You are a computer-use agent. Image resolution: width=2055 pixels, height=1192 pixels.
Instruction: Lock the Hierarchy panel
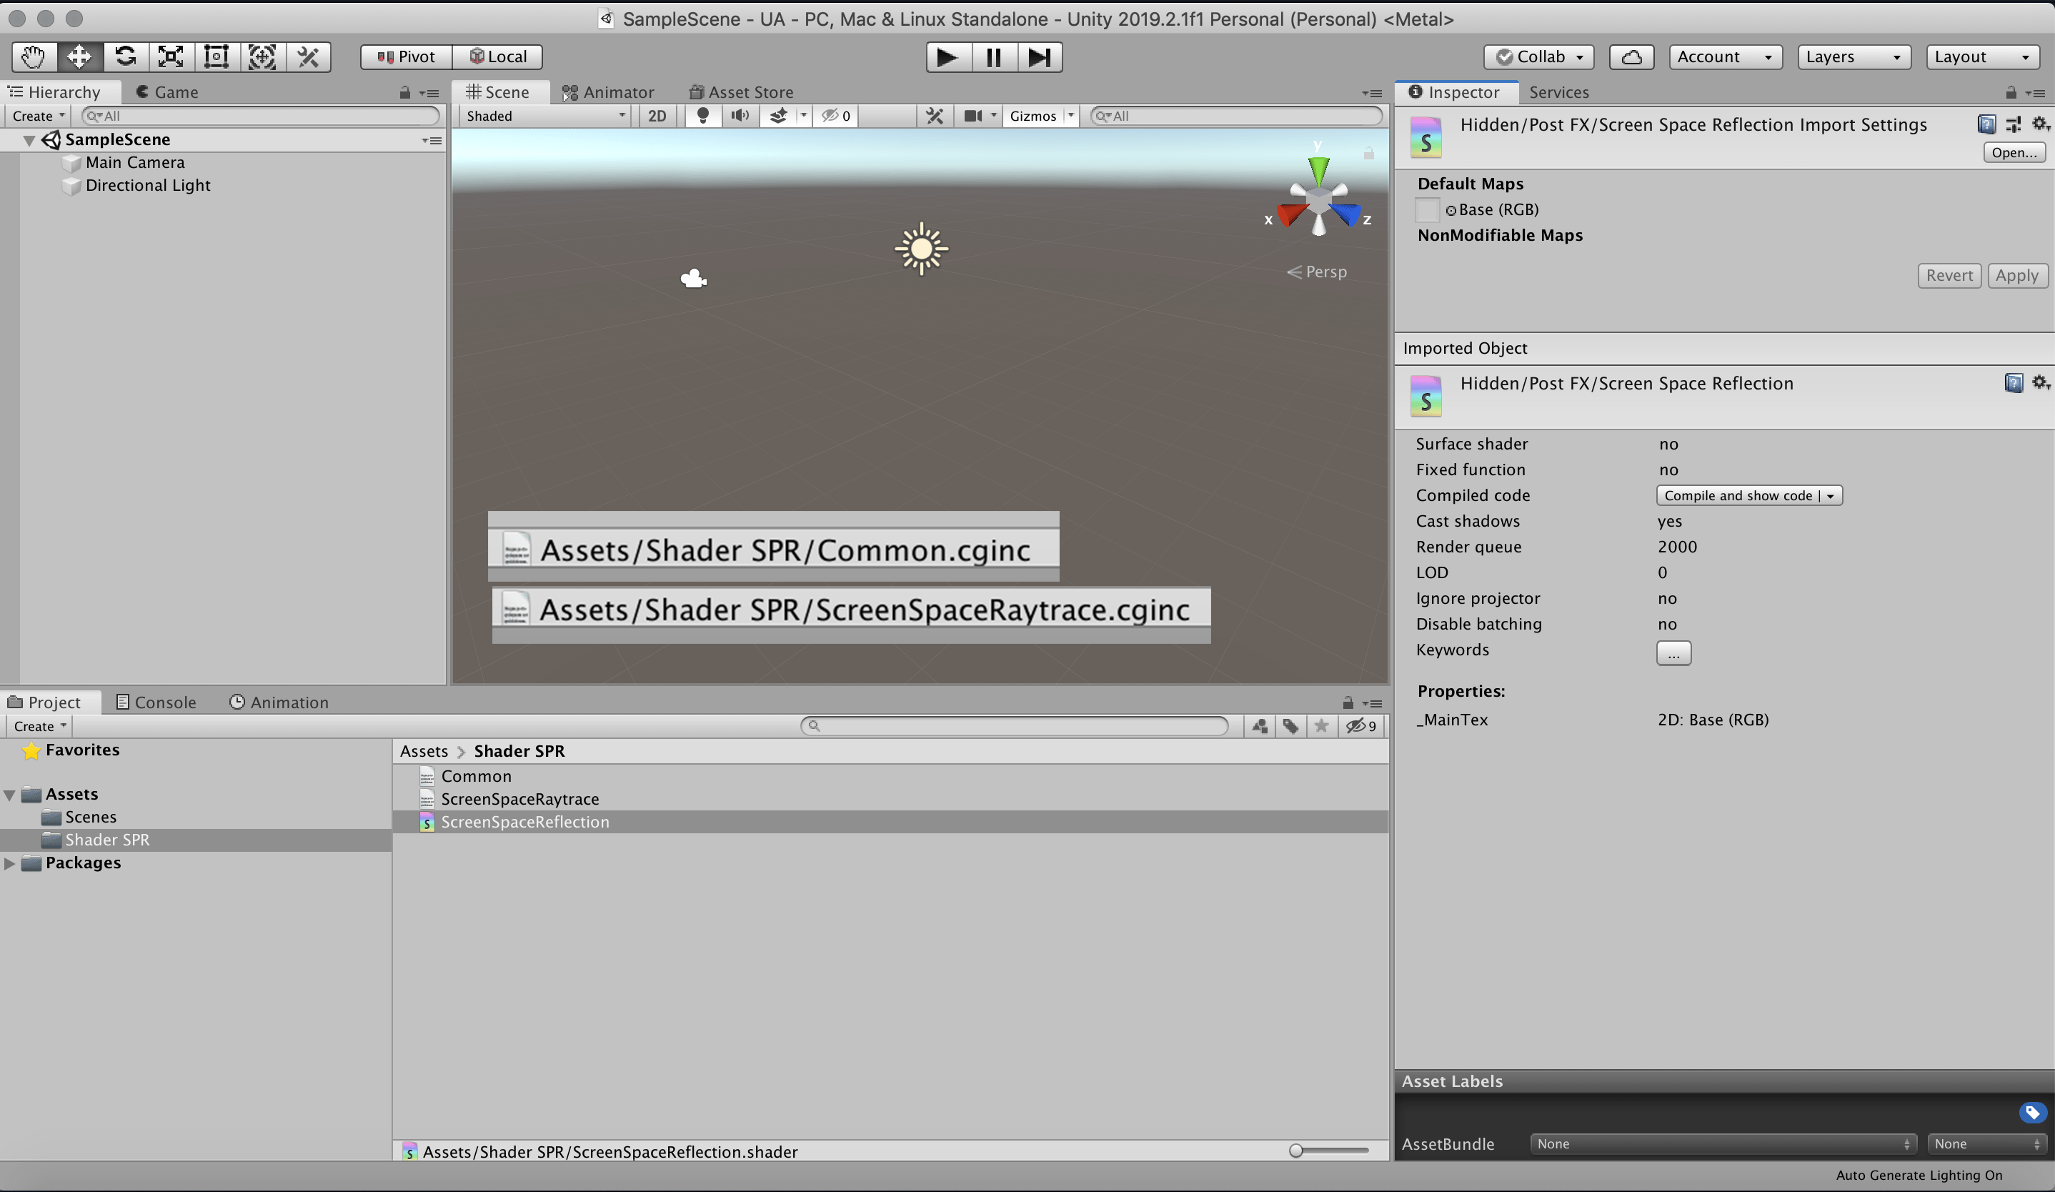tap(404, 93)
